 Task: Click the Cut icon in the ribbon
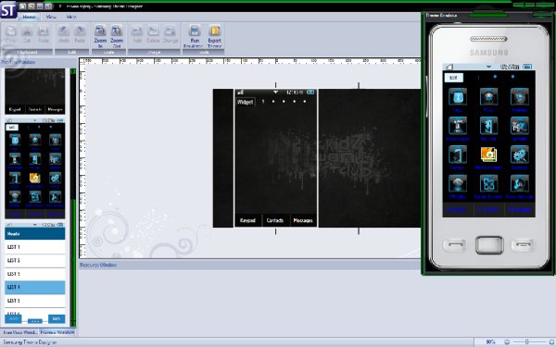click(x=27, y=34)
